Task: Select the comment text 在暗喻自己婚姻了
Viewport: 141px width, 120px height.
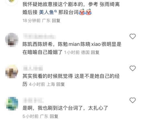Action: click(43, 52)
